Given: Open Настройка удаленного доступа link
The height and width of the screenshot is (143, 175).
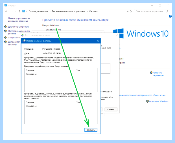Looking at the screenshot, I should point(19,32).
